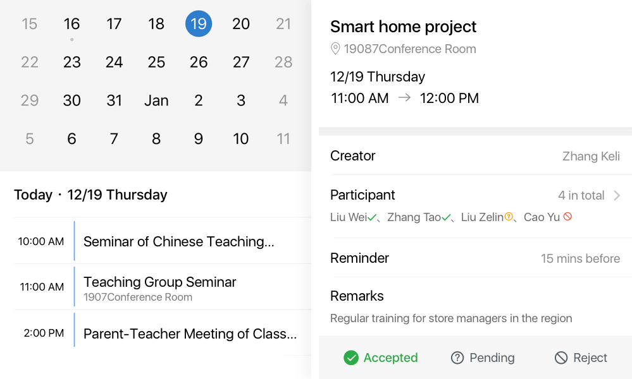This screenshot has width=632, height=379.
Task: Click the 12:00 PM end time
Action: coord(449,98)
